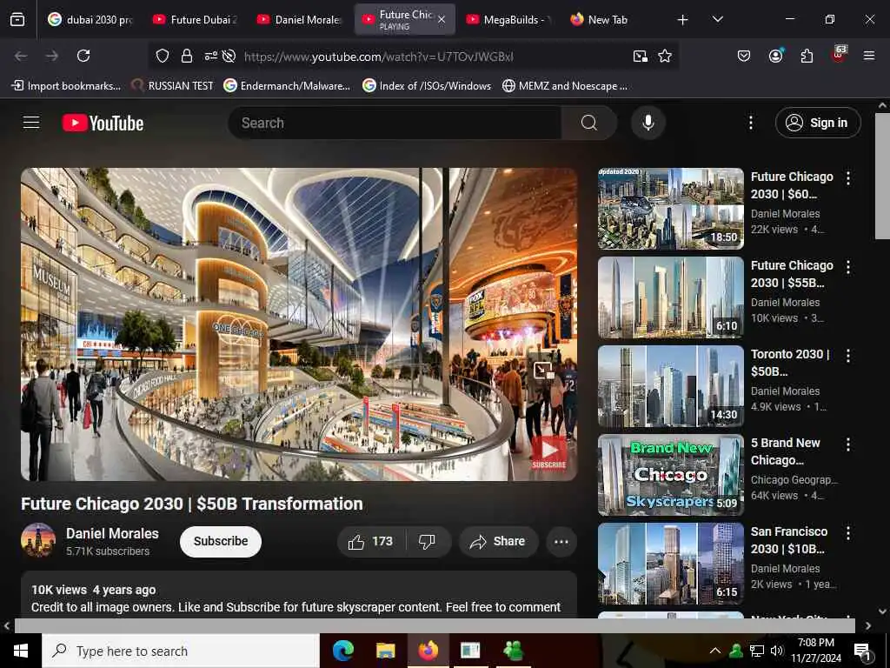Open options for Toronto 2030 suggested video
The image size is (890, 668).
point(848,356)
